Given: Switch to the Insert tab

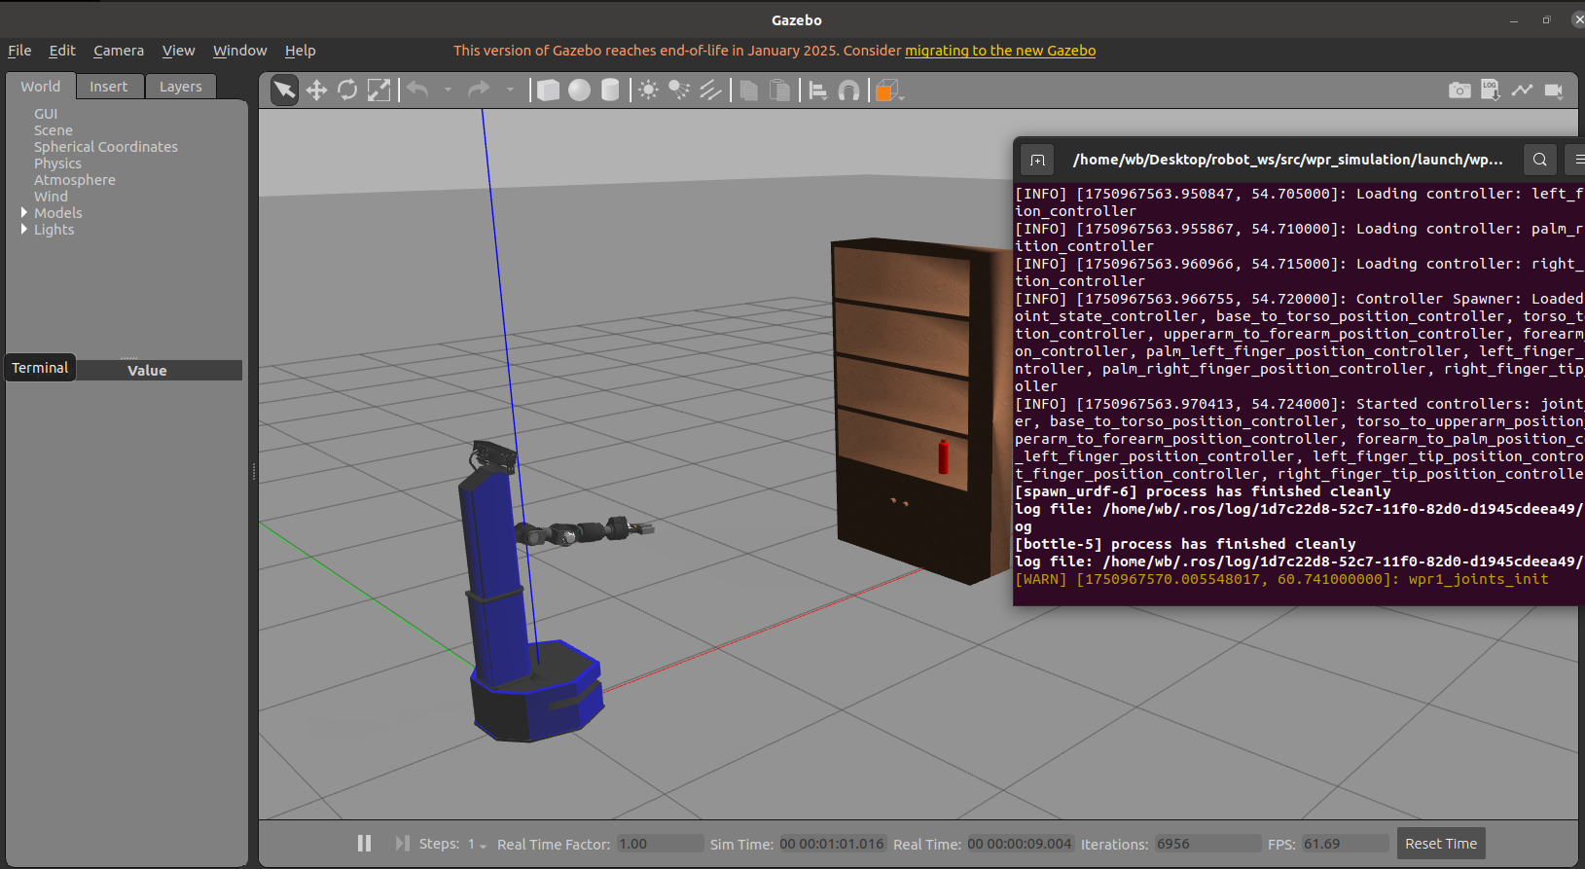Looking at the screenshot, I should pyautogui.click(x=109, y=87).
